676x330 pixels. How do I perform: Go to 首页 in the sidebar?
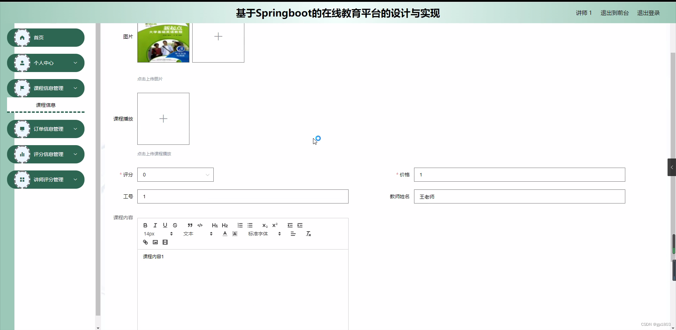39,37
